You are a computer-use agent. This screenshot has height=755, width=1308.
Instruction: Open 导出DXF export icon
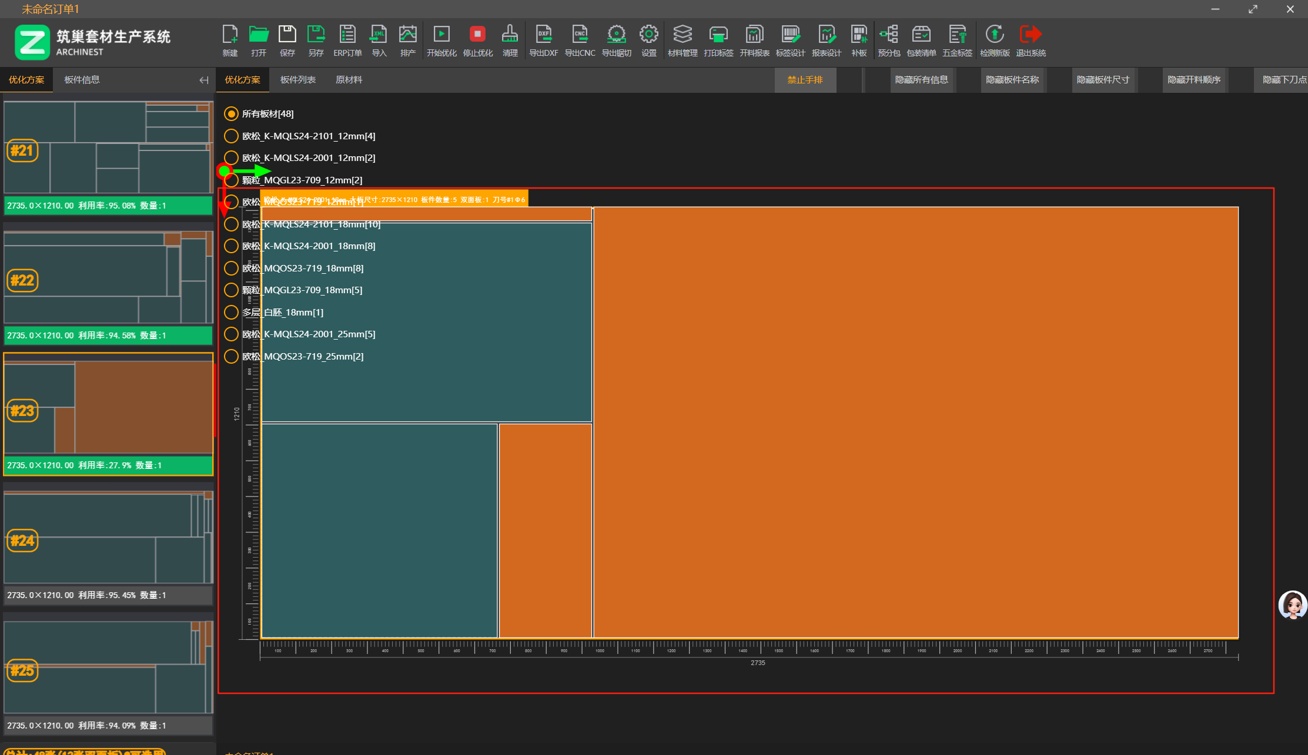tap(543, 40)
